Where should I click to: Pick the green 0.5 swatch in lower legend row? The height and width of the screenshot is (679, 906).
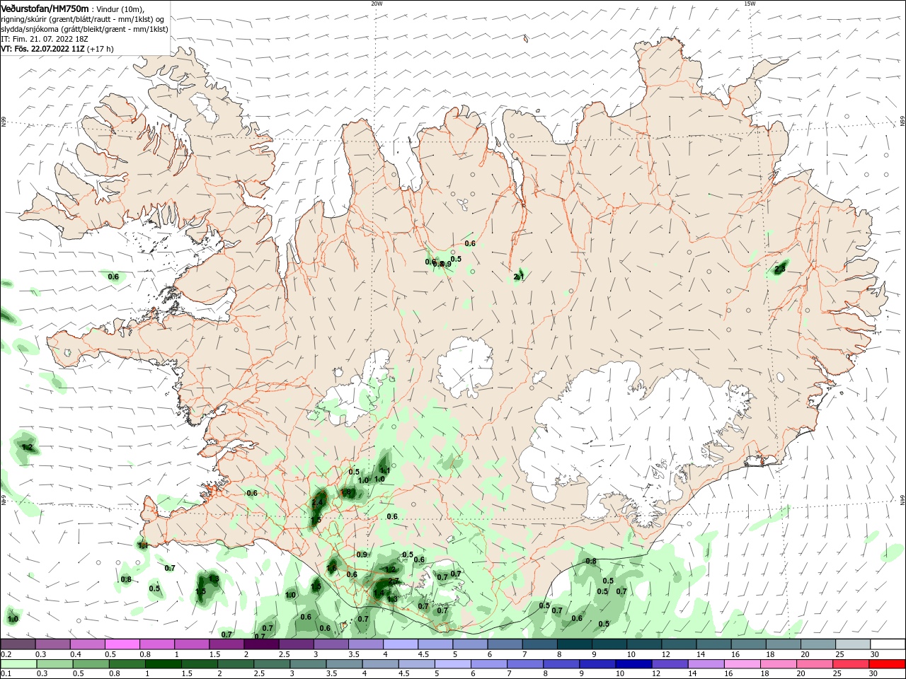pos(91,664)
